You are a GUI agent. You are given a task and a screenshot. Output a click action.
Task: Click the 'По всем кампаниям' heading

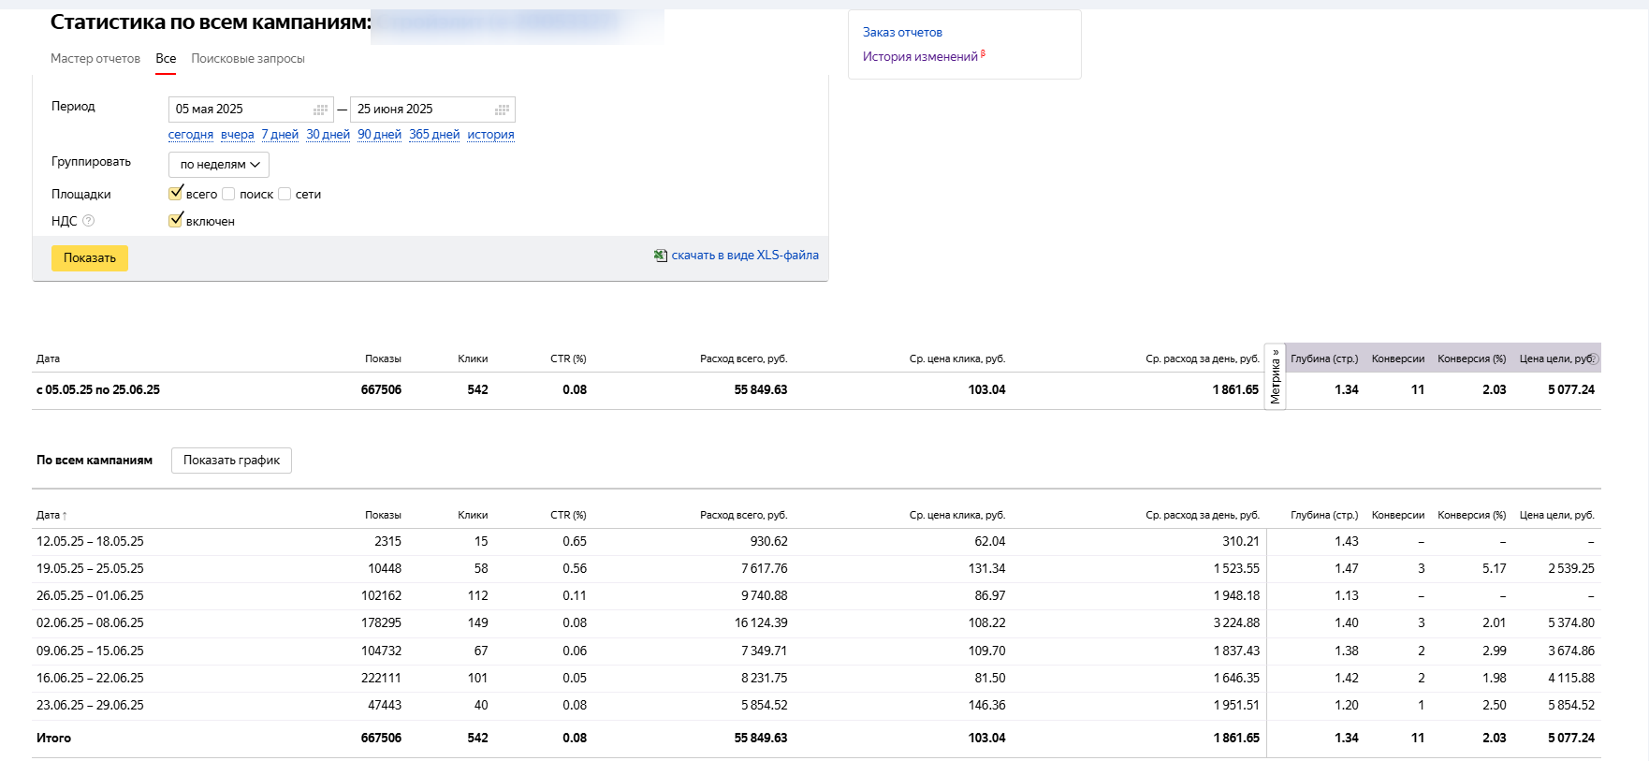95,461
